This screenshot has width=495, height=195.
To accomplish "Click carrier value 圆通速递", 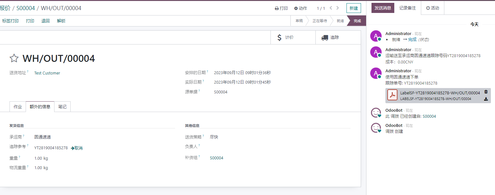I will (x=42, y=137).
